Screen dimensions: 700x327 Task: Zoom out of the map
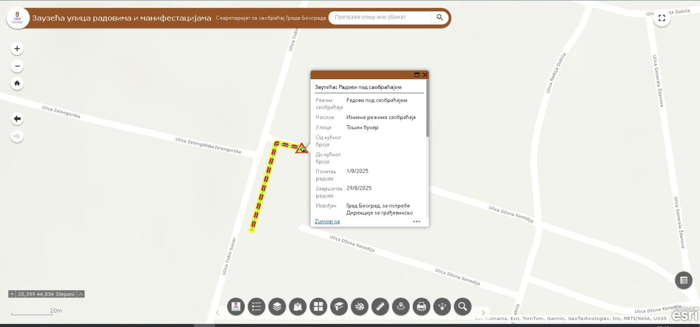pyautogui.click(x=17, y=66)
